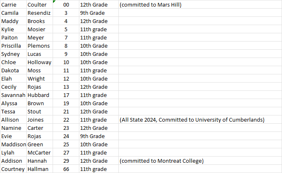Click Maddy Brooks' jersey number 4 cell
This screenshot has height=173, width=282.
pos(66,21)
